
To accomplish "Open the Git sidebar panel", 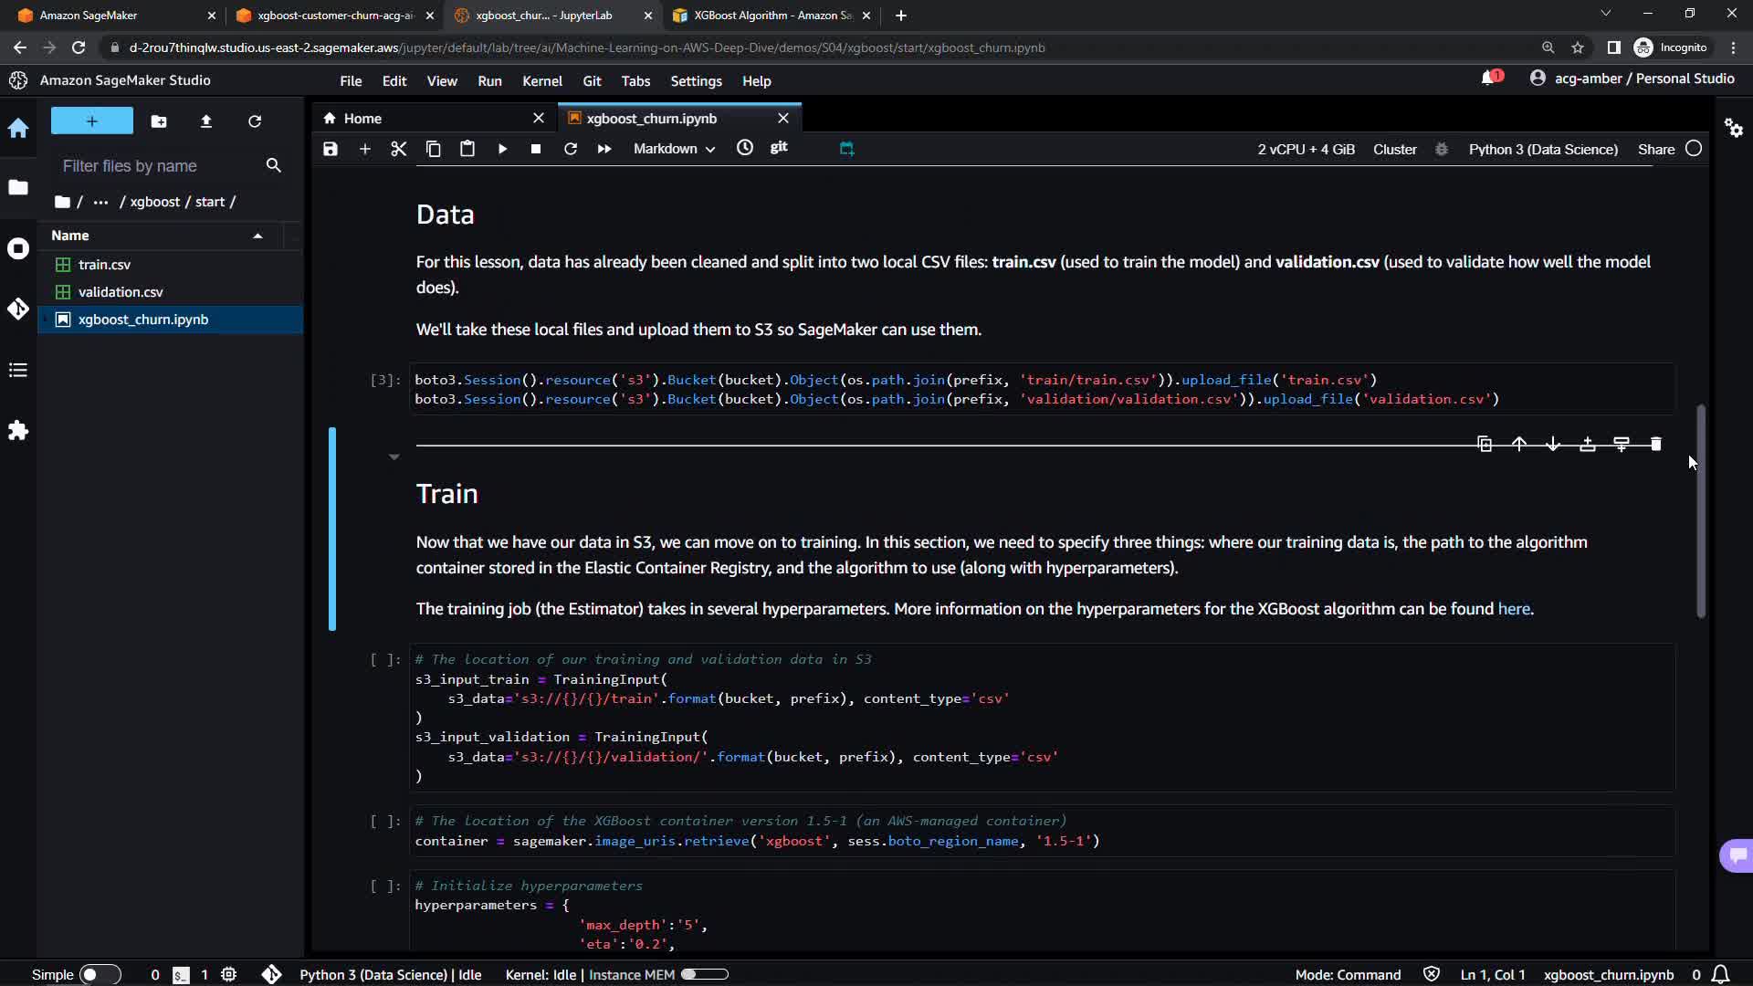I will [18, 309].
